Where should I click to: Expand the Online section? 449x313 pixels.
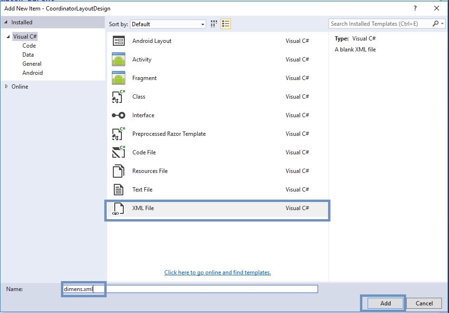point(6,86)
